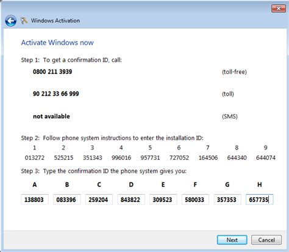Click the '(toll)' label

tap(228, 94)
